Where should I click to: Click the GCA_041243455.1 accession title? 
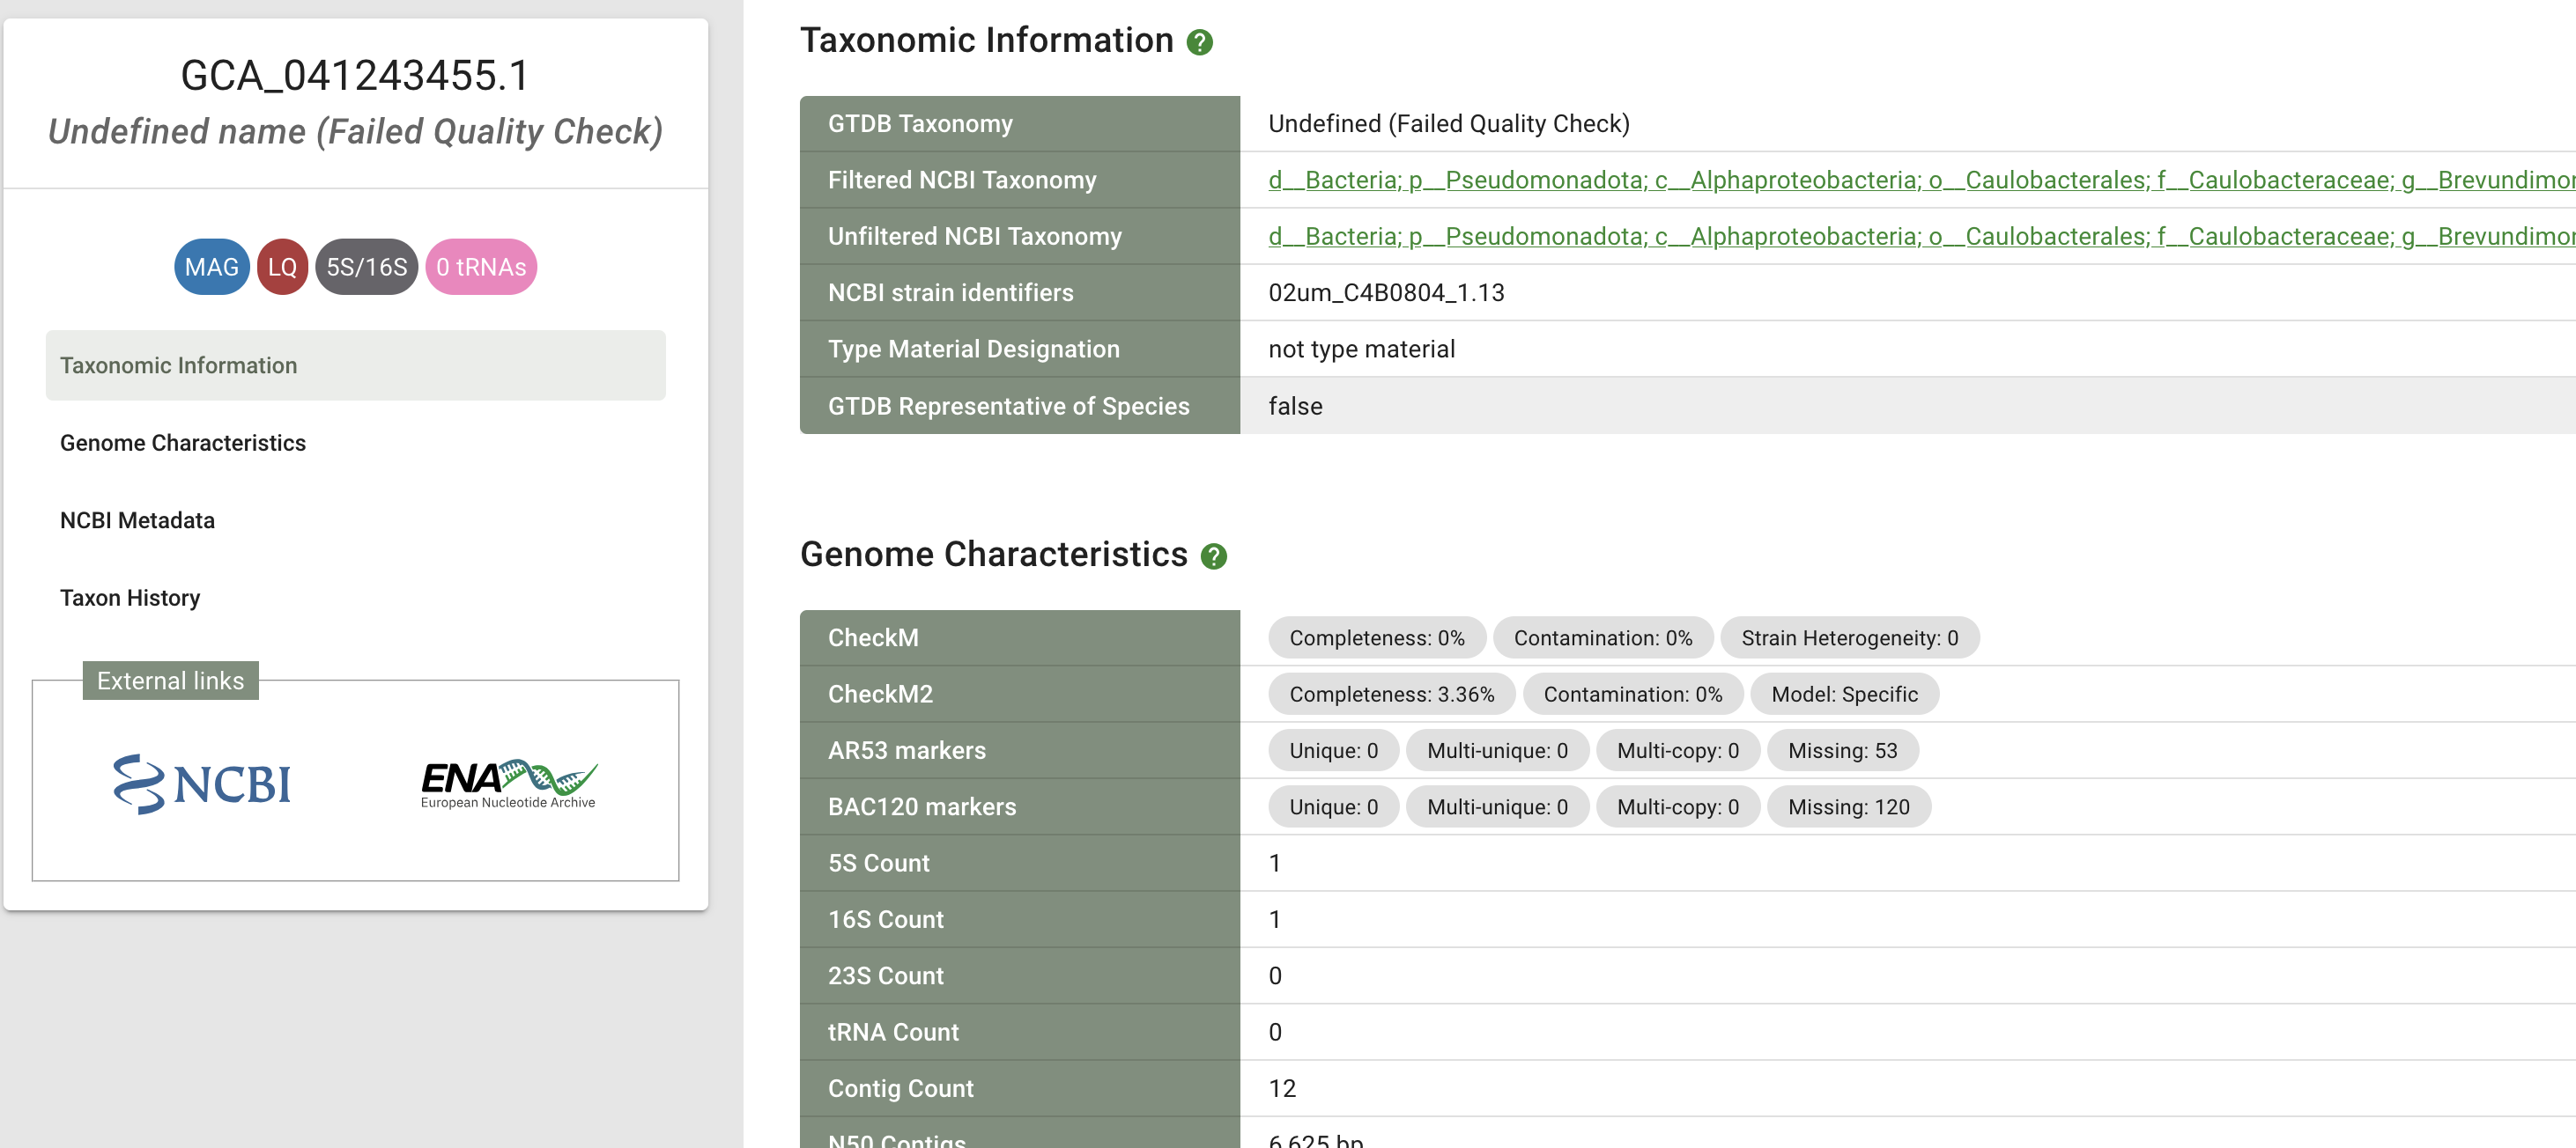tap(355, 76)
